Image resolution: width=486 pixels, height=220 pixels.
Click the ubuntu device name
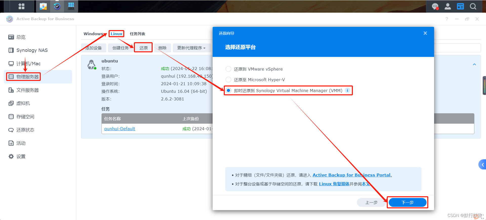(x=110, y=61)
